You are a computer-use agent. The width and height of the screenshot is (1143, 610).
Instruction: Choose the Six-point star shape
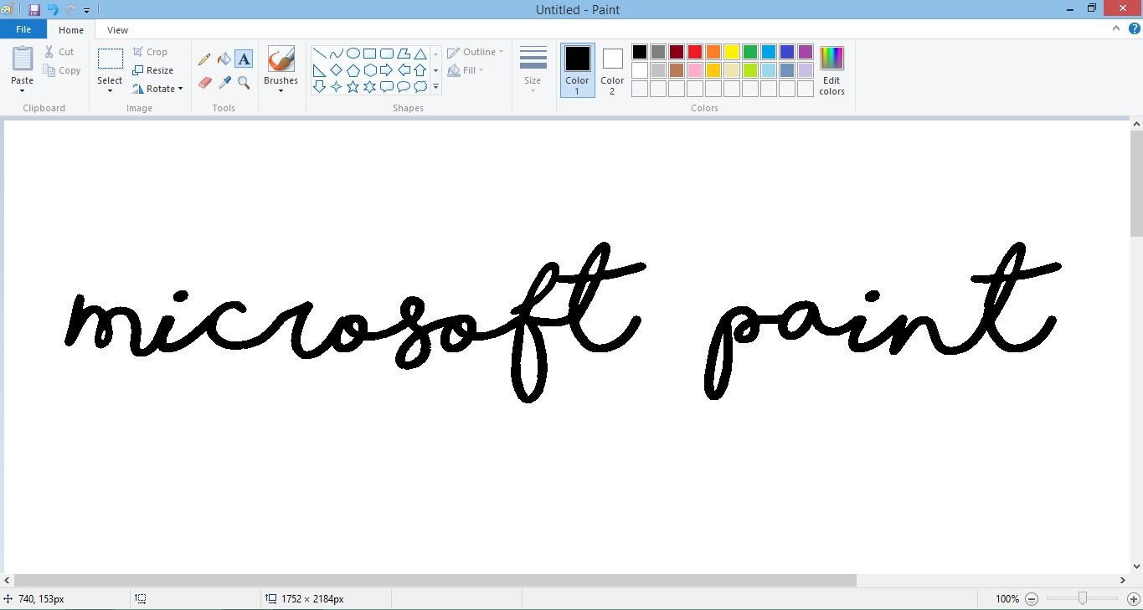(369, 87)
